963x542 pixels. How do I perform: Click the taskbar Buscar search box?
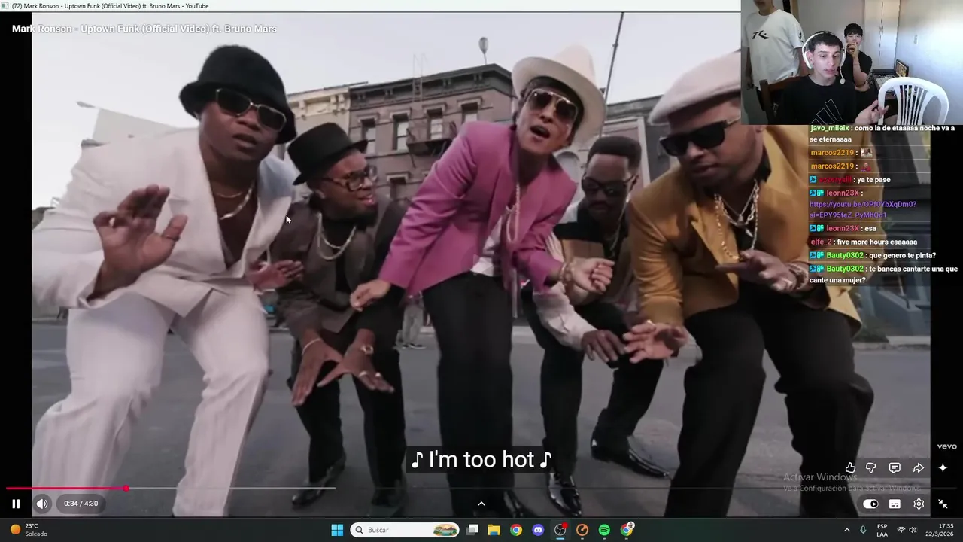[x=406, y=530]
